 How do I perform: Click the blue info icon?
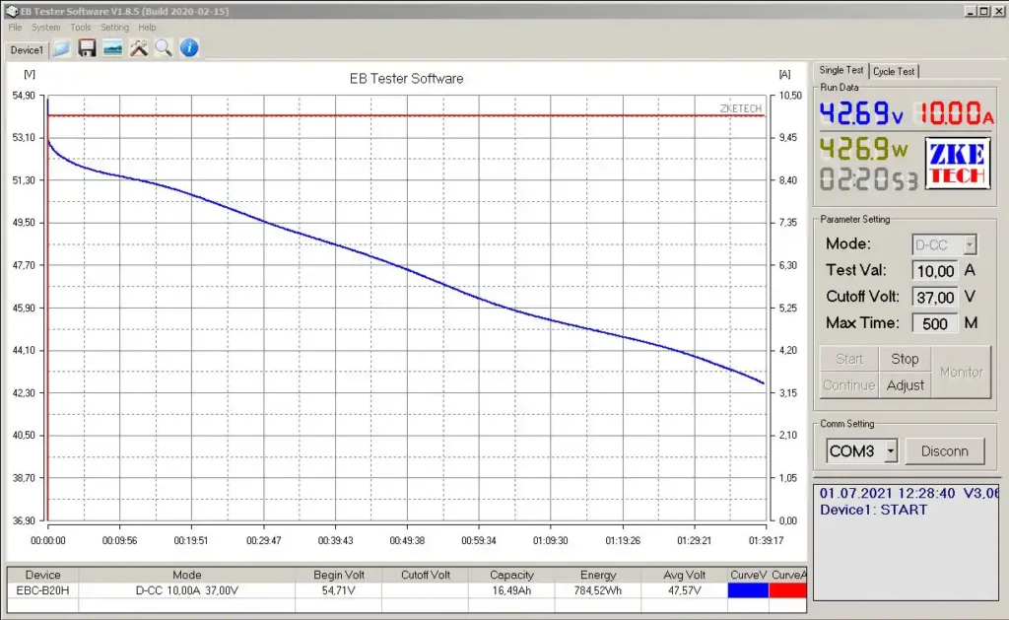[189, 48]
